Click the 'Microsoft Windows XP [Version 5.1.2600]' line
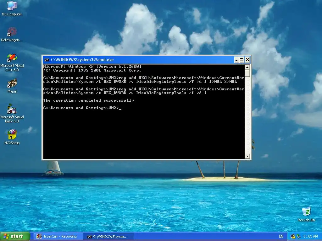Viewport: 322px width, 241px height. [x=92, y=67]
